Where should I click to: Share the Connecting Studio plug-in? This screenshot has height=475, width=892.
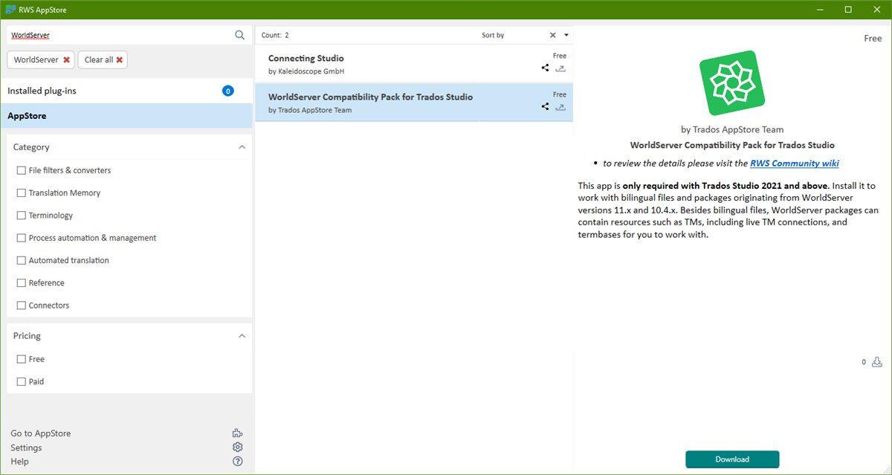546,68
